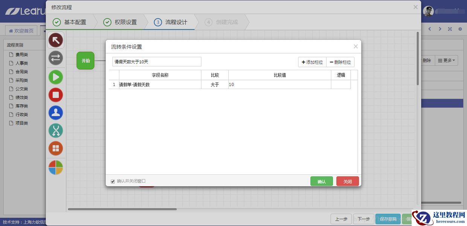Toggle 确认并关闭窗口 checkbox
This screenshot has height=226, width=467.
[113, 181]
